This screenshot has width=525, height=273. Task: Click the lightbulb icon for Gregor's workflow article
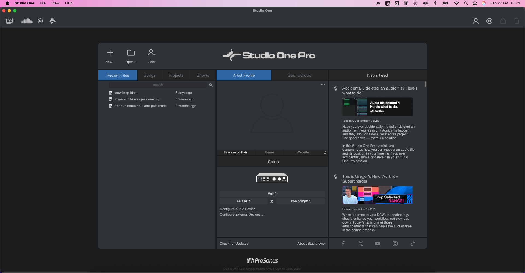pos(336,177)
